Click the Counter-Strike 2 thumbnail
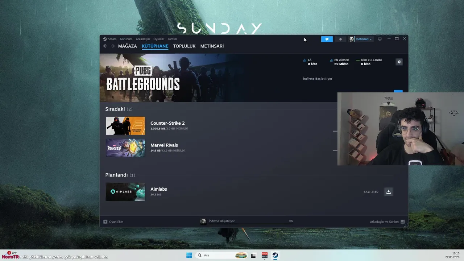The height and width of the screenshot is (261, 464). (x=125, y=126)
